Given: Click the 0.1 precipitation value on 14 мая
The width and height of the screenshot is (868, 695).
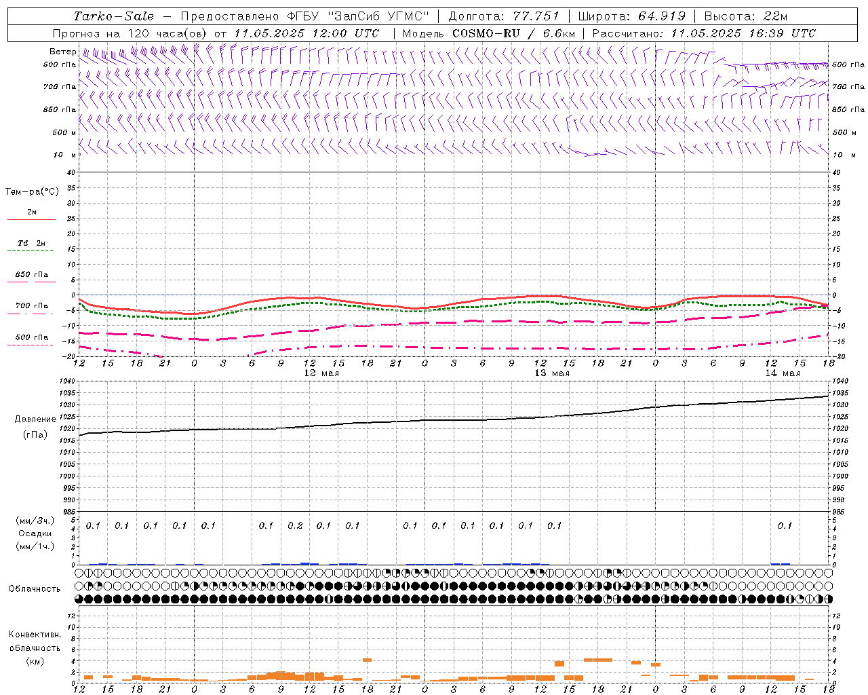Looking at the screenshot, I should [x=785, y=525].
